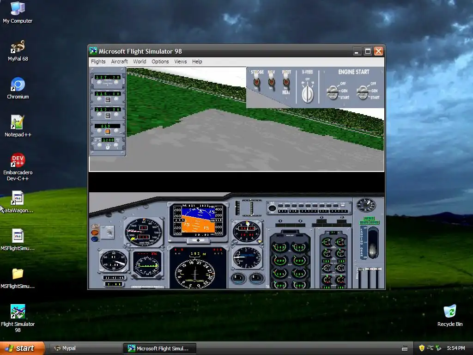
Task: Open the Flights menu
Action: coord(98,61)
